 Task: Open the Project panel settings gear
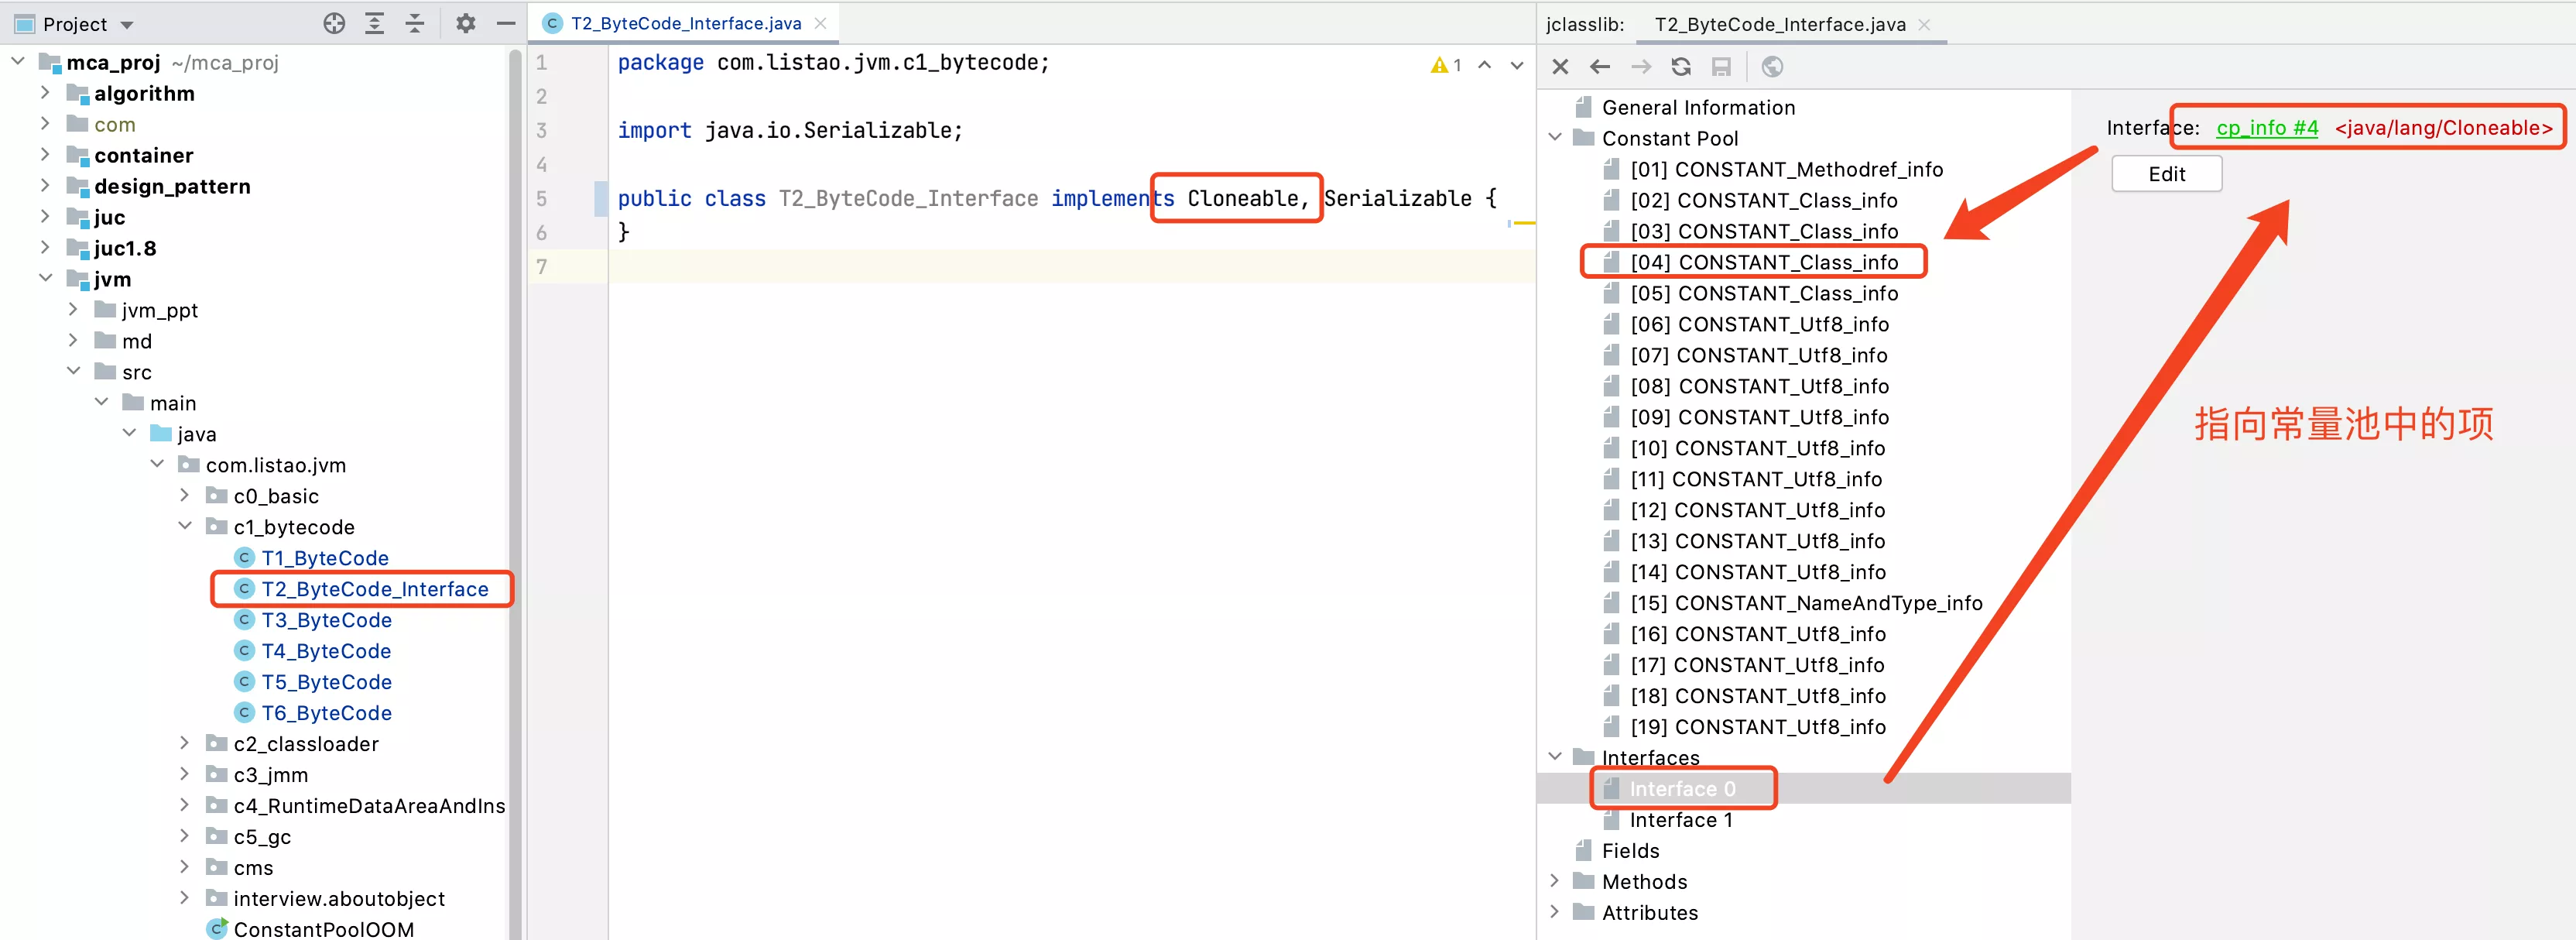click(465, 24)
